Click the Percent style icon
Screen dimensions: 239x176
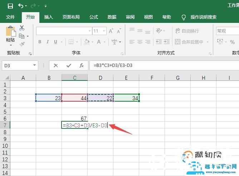point(232,42)
